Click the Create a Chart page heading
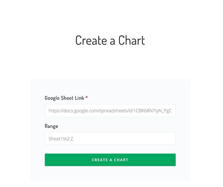The height and width of the screenshot is (187, 223). (110, 40)
